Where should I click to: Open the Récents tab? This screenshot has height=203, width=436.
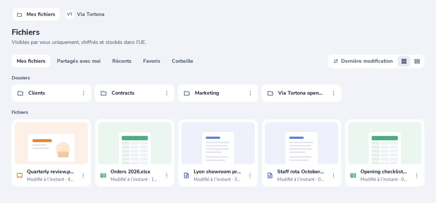pos(122,61)
